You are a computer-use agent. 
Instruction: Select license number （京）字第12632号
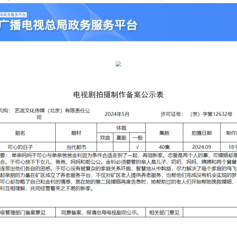(x=211, y=114)
